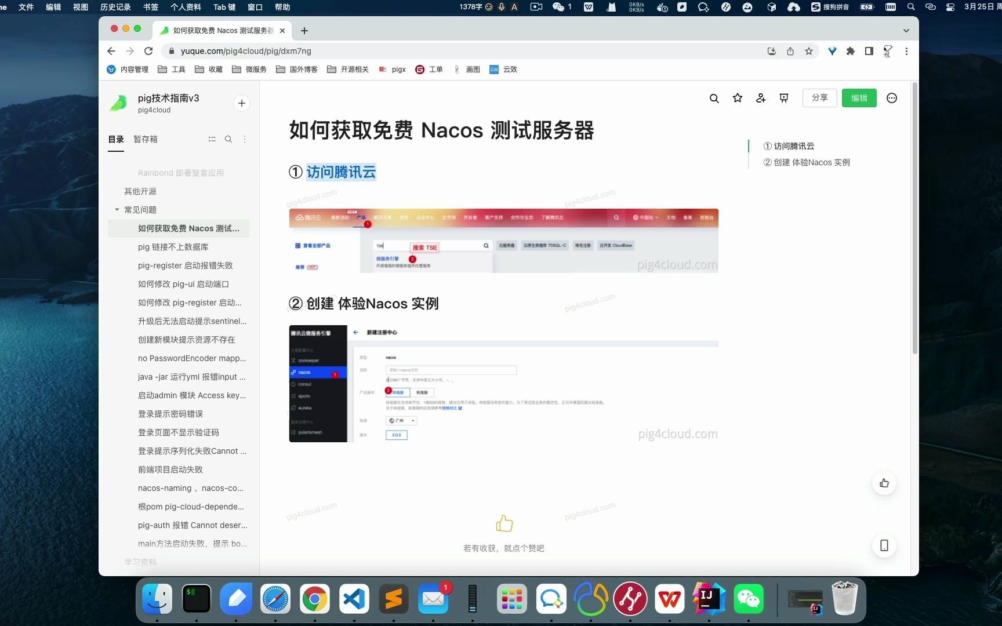
Task: Open WeChat from the Dock
Action: (x=748, y=599)
